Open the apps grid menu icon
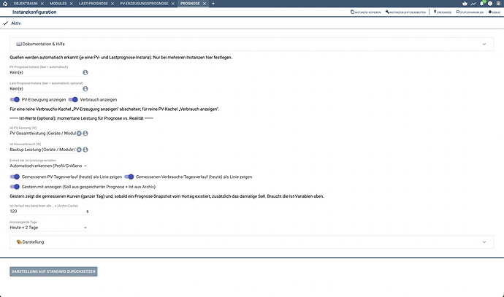The width and height of the screenshot is (504, 297). (499, 4)
